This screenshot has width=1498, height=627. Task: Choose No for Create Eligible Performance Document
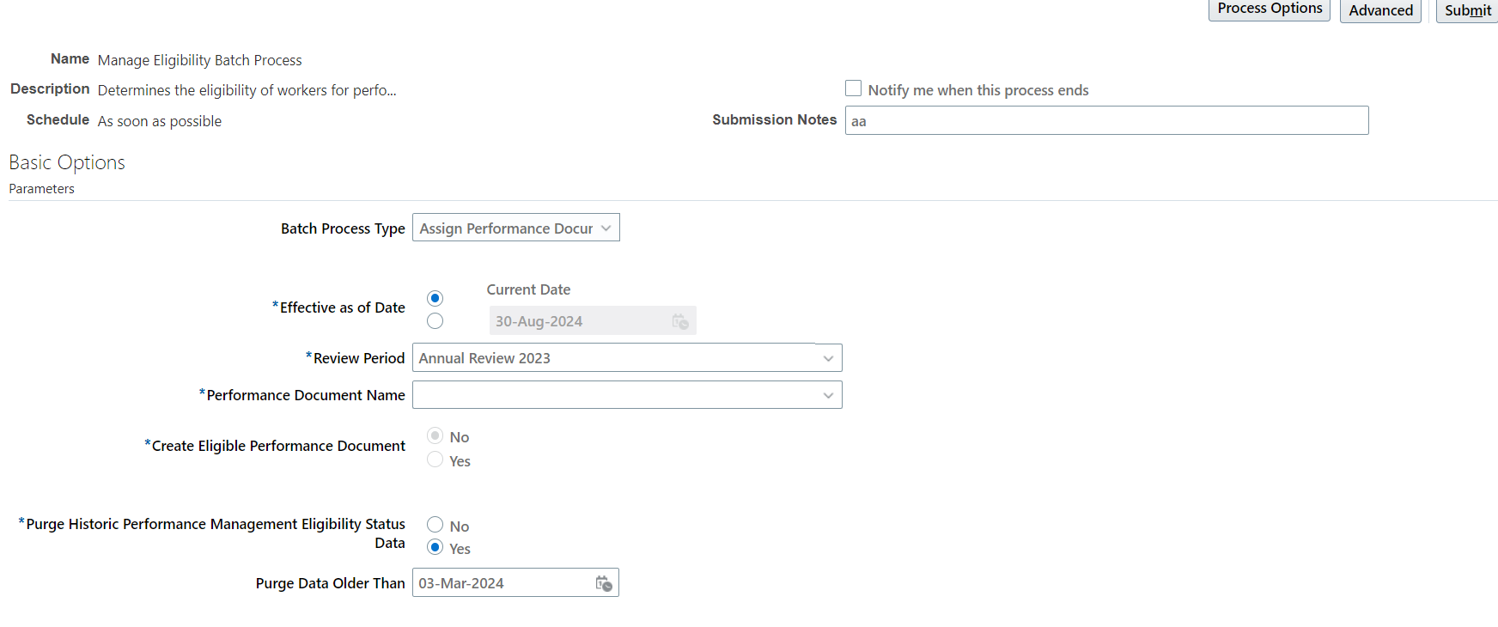(x=435, y=435)
